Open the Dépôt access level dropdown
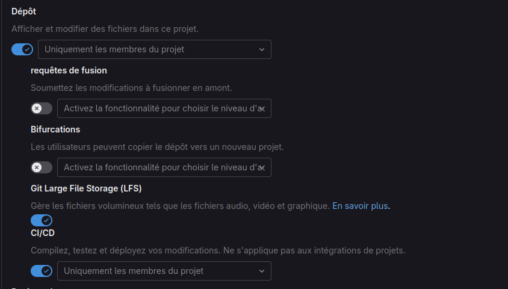The height and width of the screenshot is (289, 508). [154, 49]
